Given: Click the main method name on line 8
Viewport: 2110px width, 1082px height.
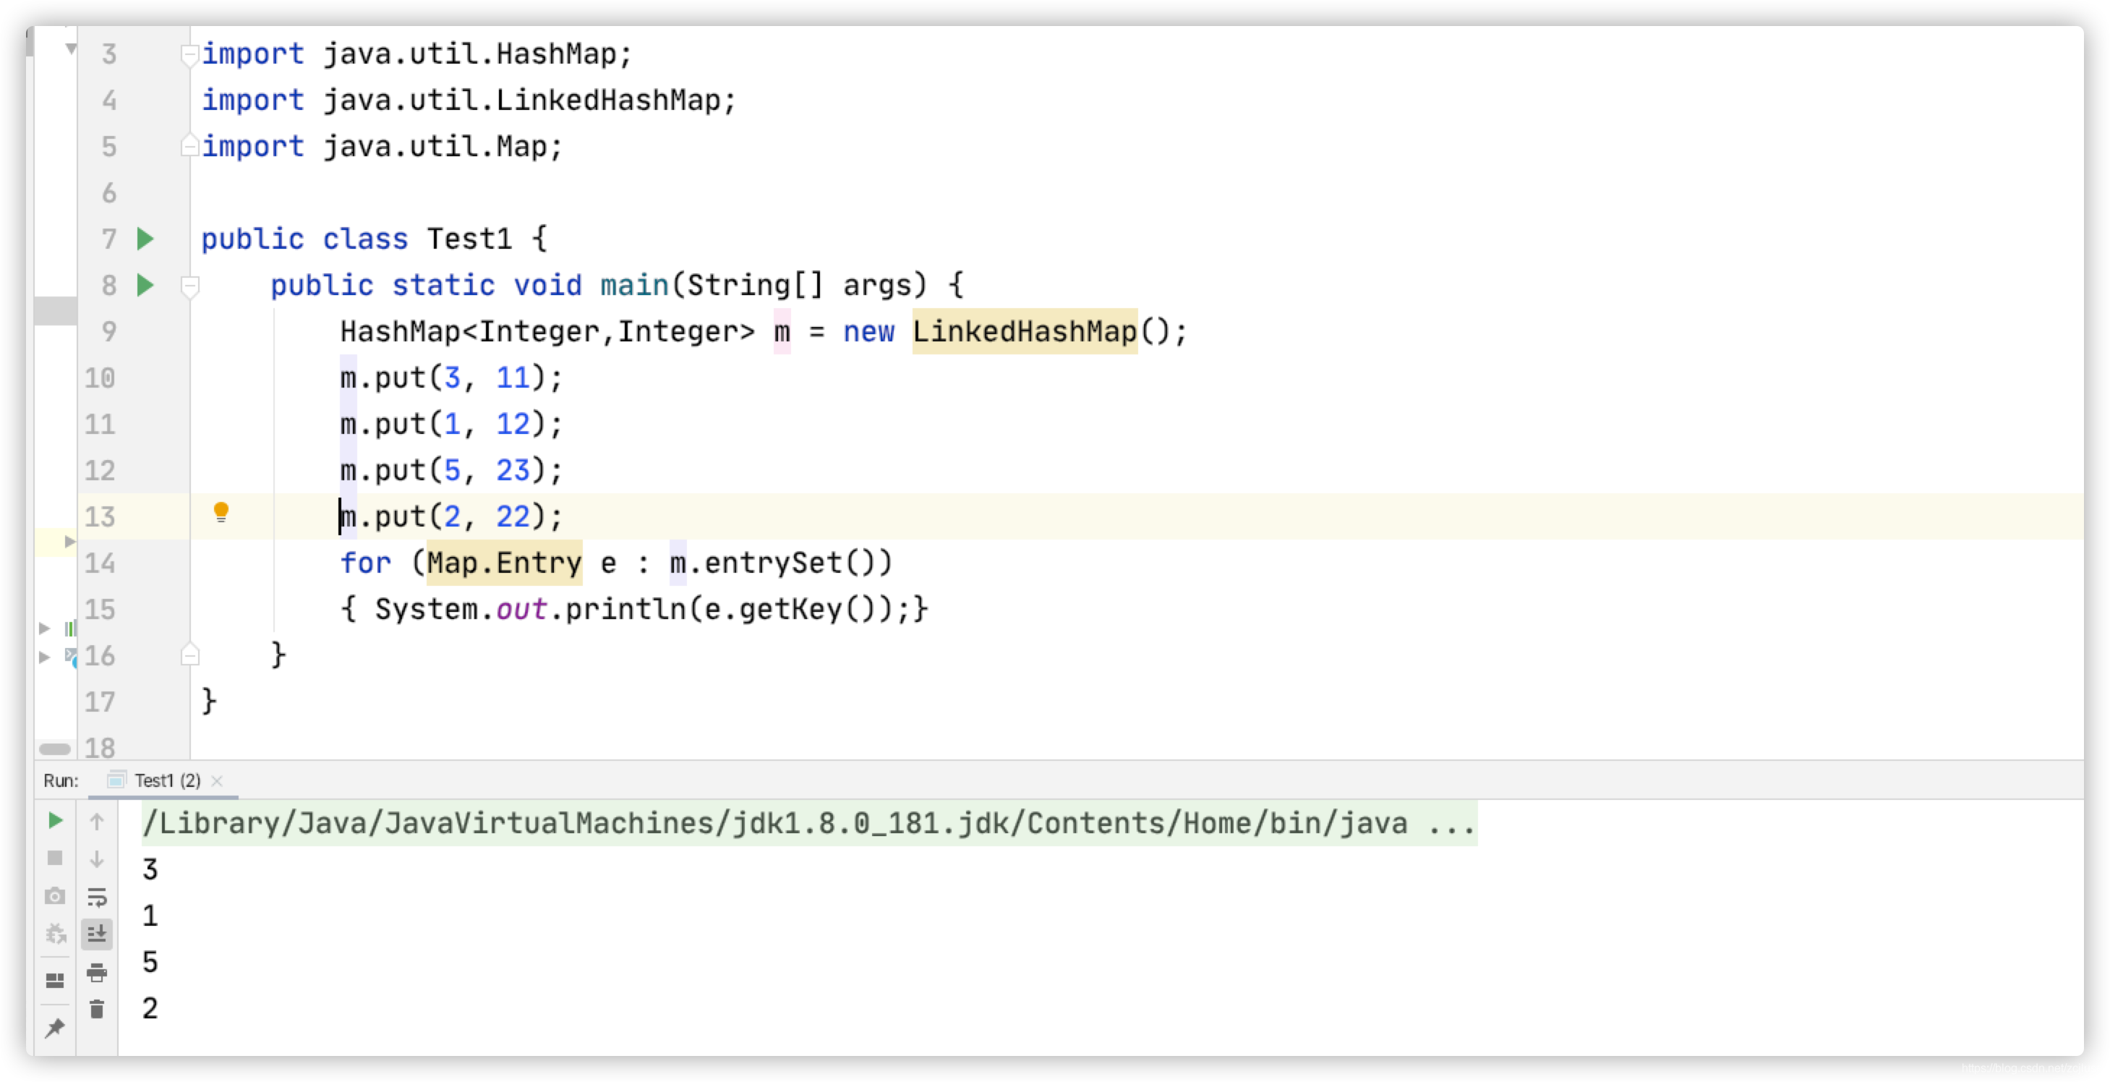Looking at the screenshot, I should pyautogui.click(x=635, y=285).
